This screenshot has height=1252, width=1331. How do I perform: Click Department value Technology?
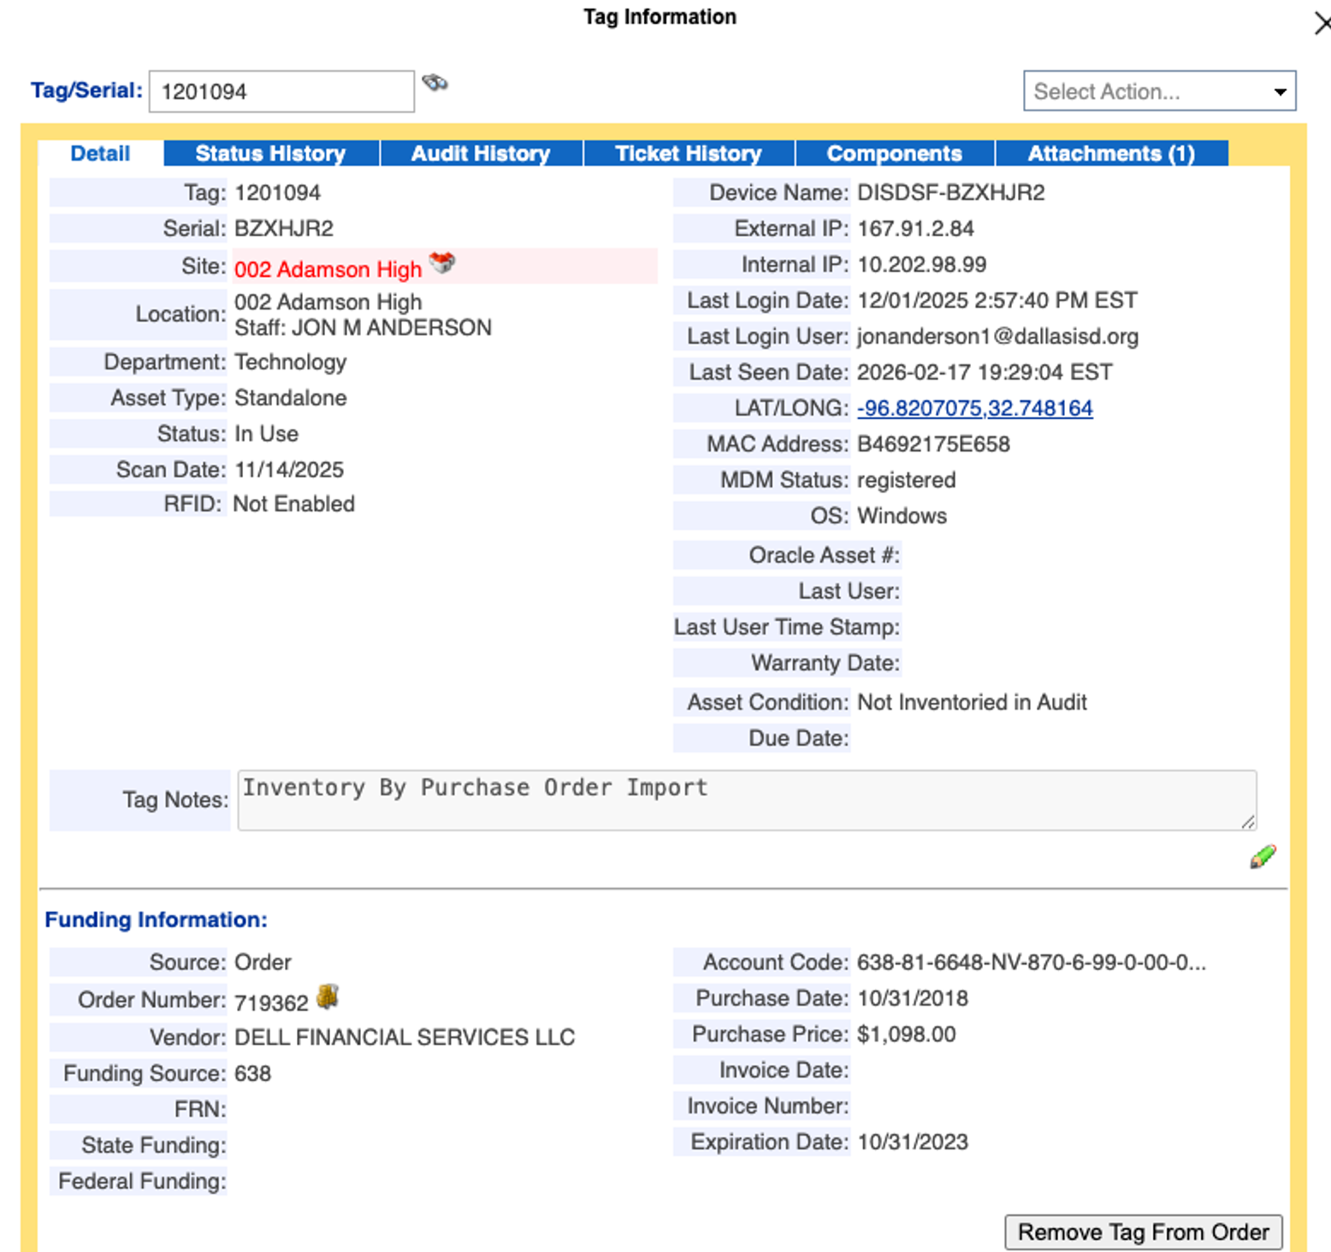(291, 362)
